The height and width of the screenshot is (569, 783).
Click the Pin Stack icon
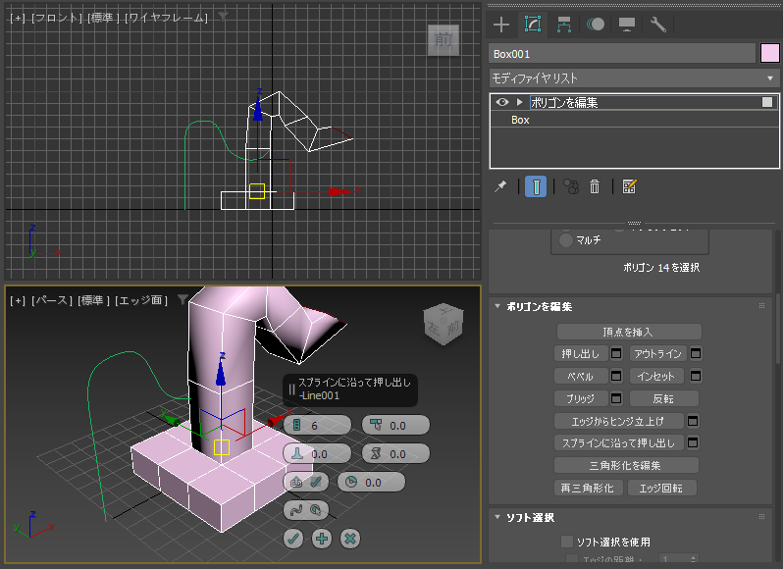pyautogui.click(x=500, y=186)
